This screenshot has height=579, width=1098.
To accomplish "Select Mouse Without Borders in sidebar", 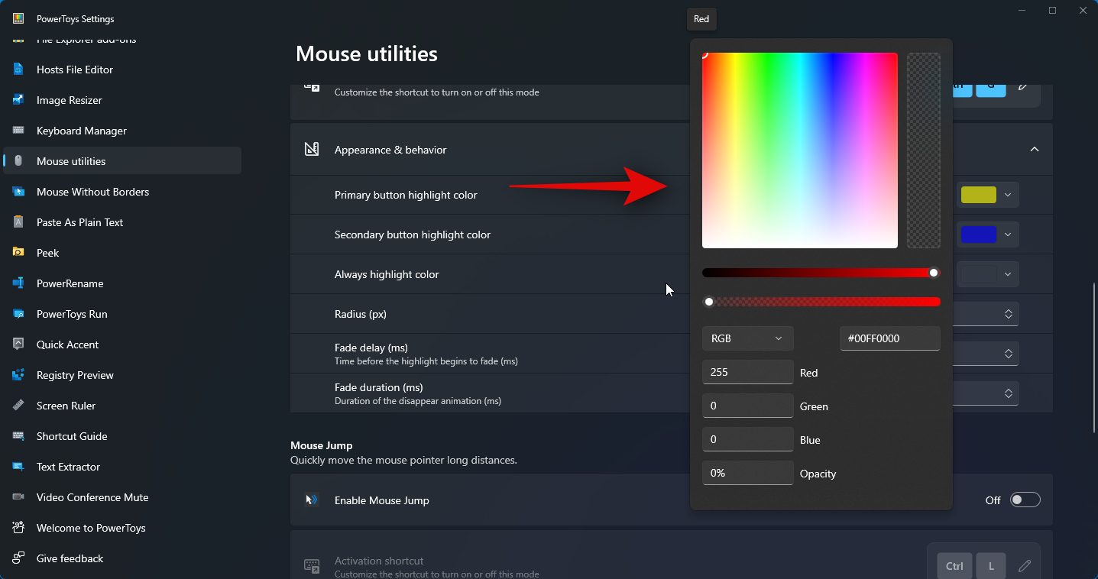I will pos(92,192).
